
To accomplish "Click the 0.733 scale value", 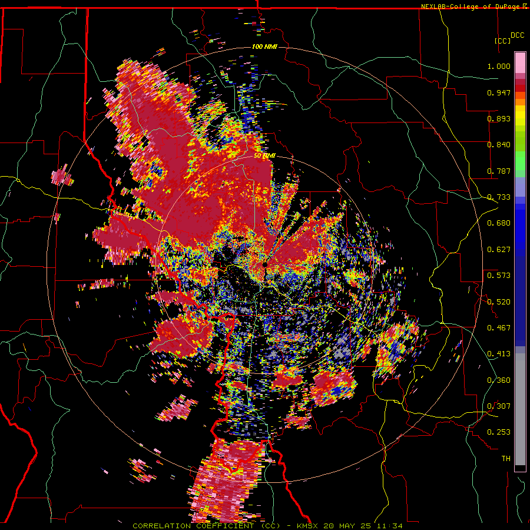I will [499, 197].
